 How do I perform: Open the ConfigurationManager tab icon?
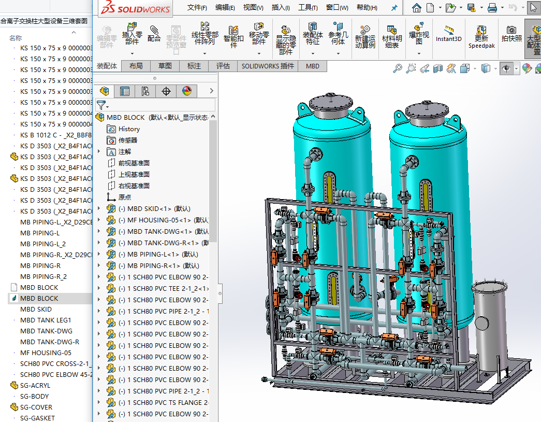[145, 91]
